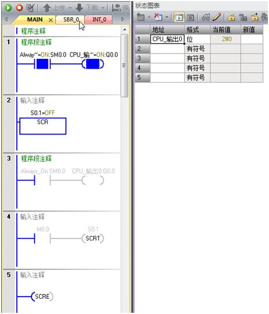Click the Download arrow icon
The height and width of the screenshot is (314, 269).
pyautogui.click(x=79, y=8)
